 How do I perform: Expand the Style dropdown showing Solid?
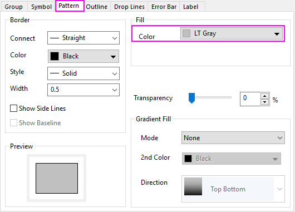tap(83, 73)
